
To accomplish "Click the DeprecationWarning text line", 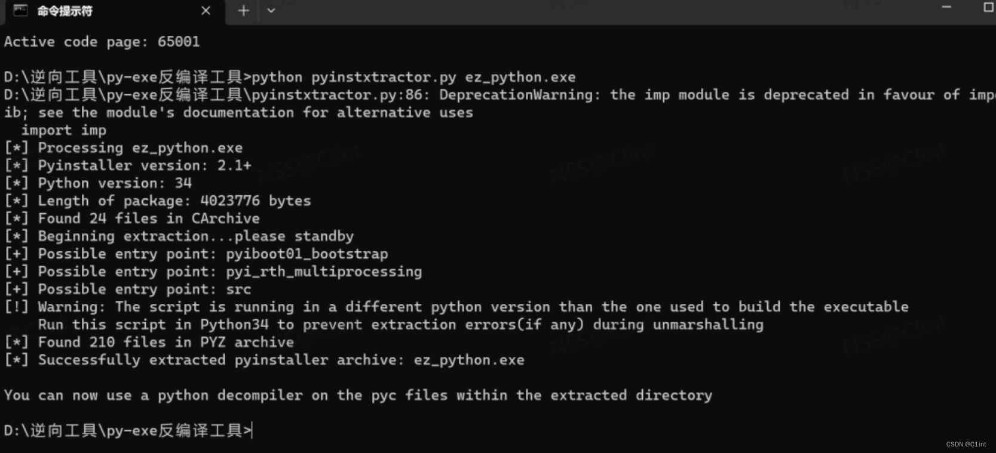I will (499, 95).
